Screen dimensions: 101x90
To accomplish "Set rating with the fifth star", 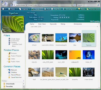I will pos(69,17).
